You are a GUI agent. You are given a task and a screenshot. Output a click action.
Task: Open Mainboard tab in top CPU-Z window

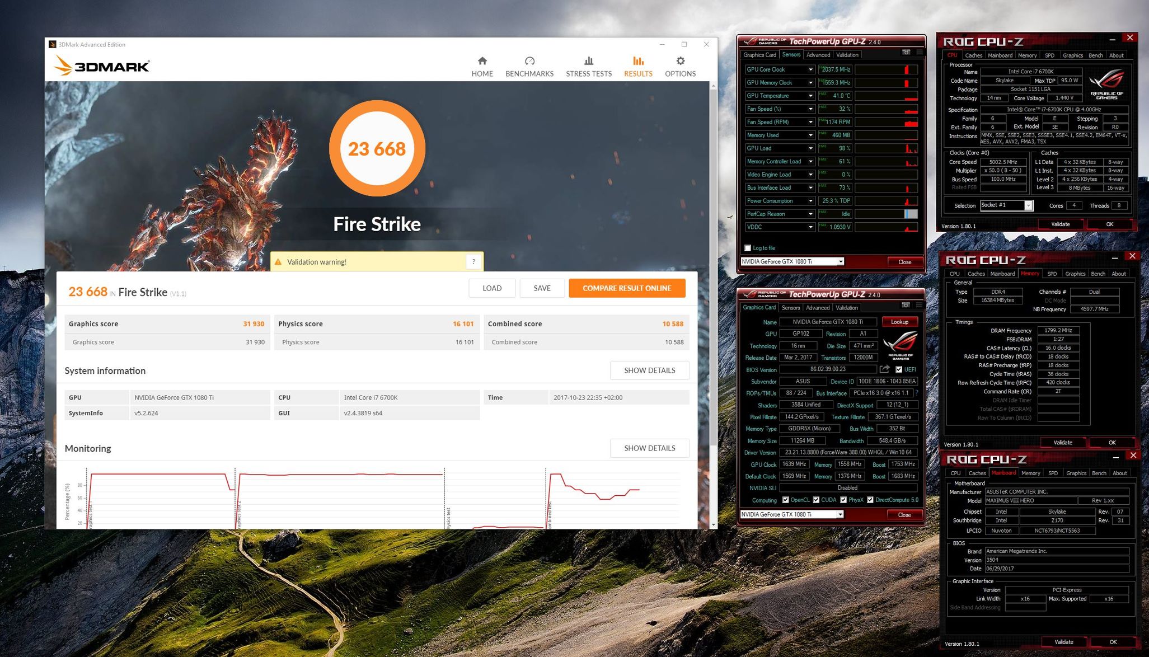pyautogui.click(x=1000, y=55)
